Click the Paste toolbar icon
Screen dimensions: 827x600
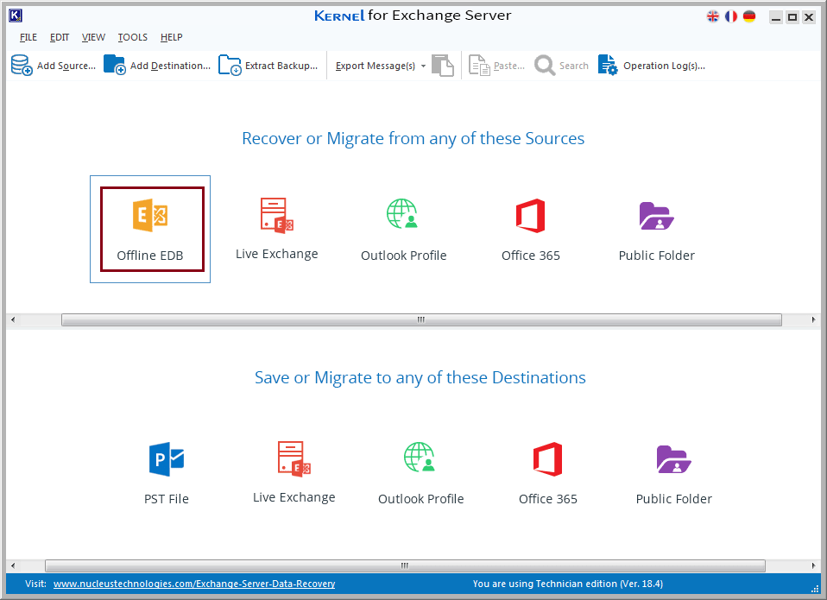click(x=479, y=66)
